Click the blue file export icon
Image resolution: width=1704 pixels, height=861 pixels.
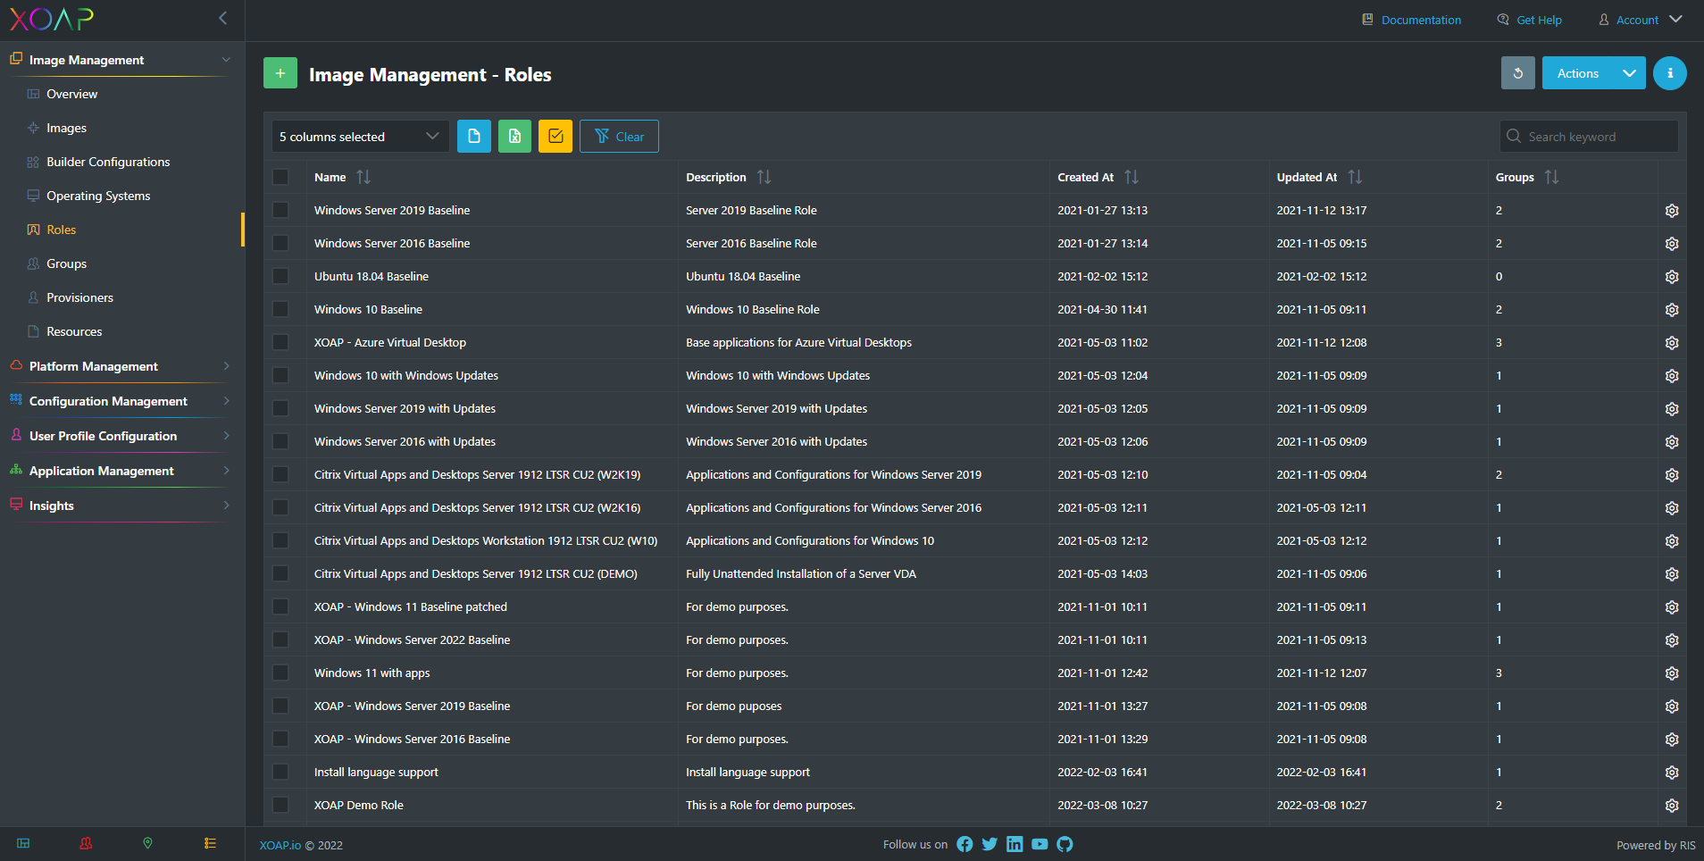coord(474,136)
